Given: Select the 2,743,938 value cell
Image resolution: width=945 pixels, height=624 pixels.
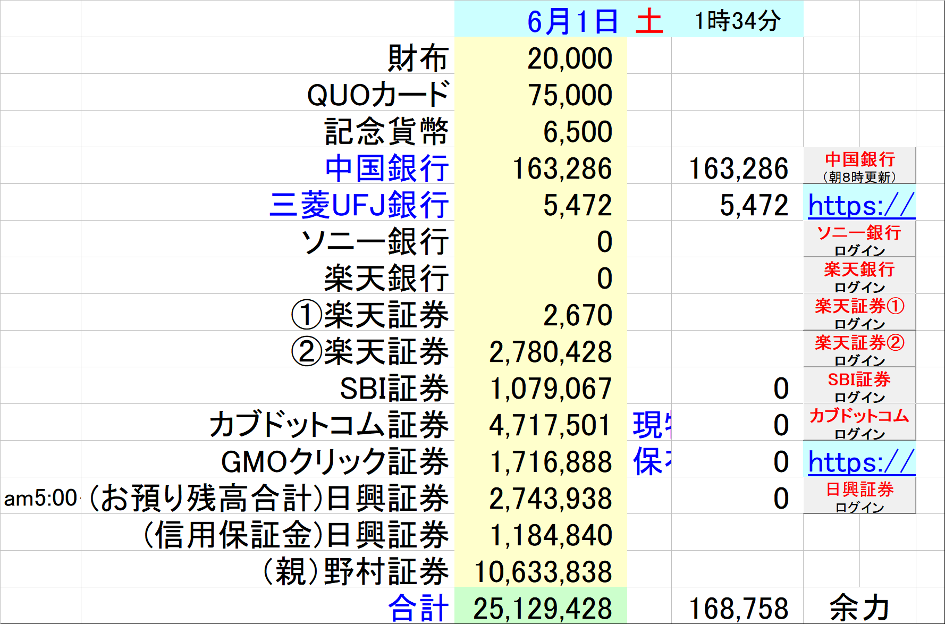Looking at the screenshot, I should click(x=541, y=496).
